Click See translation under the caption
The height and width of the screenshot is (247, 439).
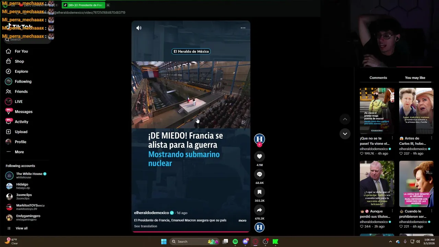point(145,226)
